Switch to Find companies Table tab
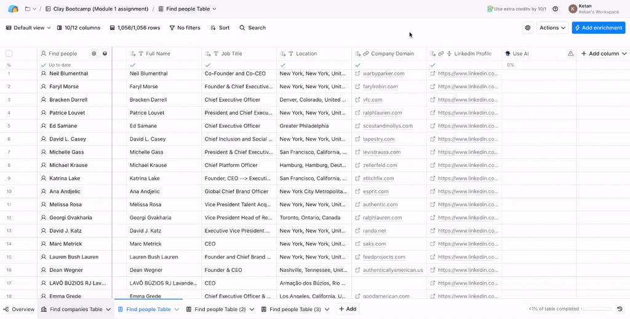The image size is (630, 319). click(76, 309)
